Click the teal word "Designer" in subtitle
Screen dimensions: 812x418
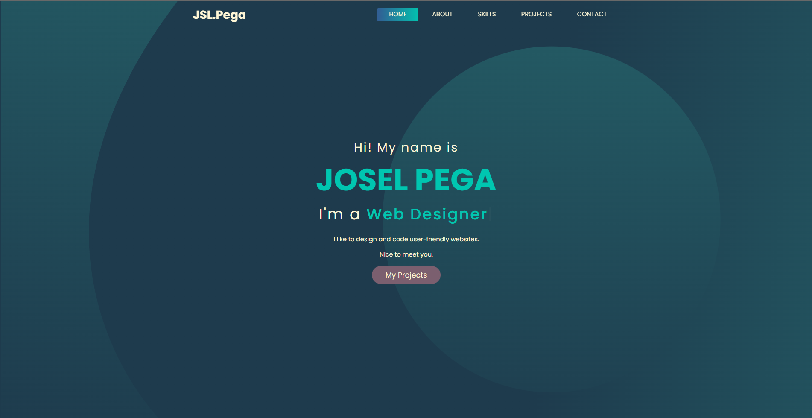coord(448,214)
